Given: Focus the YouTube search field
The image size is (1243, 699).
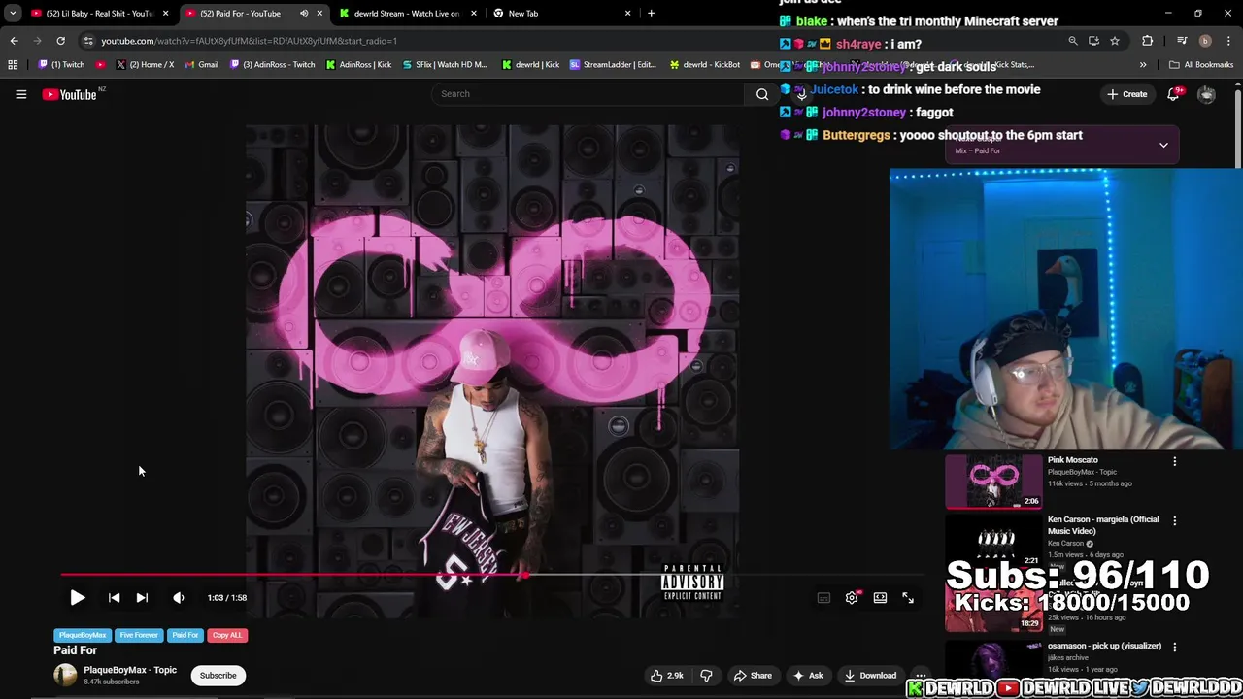Looking at the screenshot, I should (x=590, y=94).
